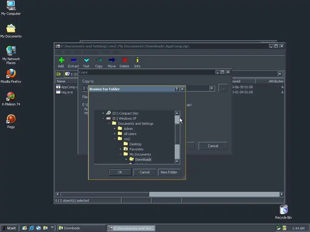Click the Info toolbar icon

(137, 60)
